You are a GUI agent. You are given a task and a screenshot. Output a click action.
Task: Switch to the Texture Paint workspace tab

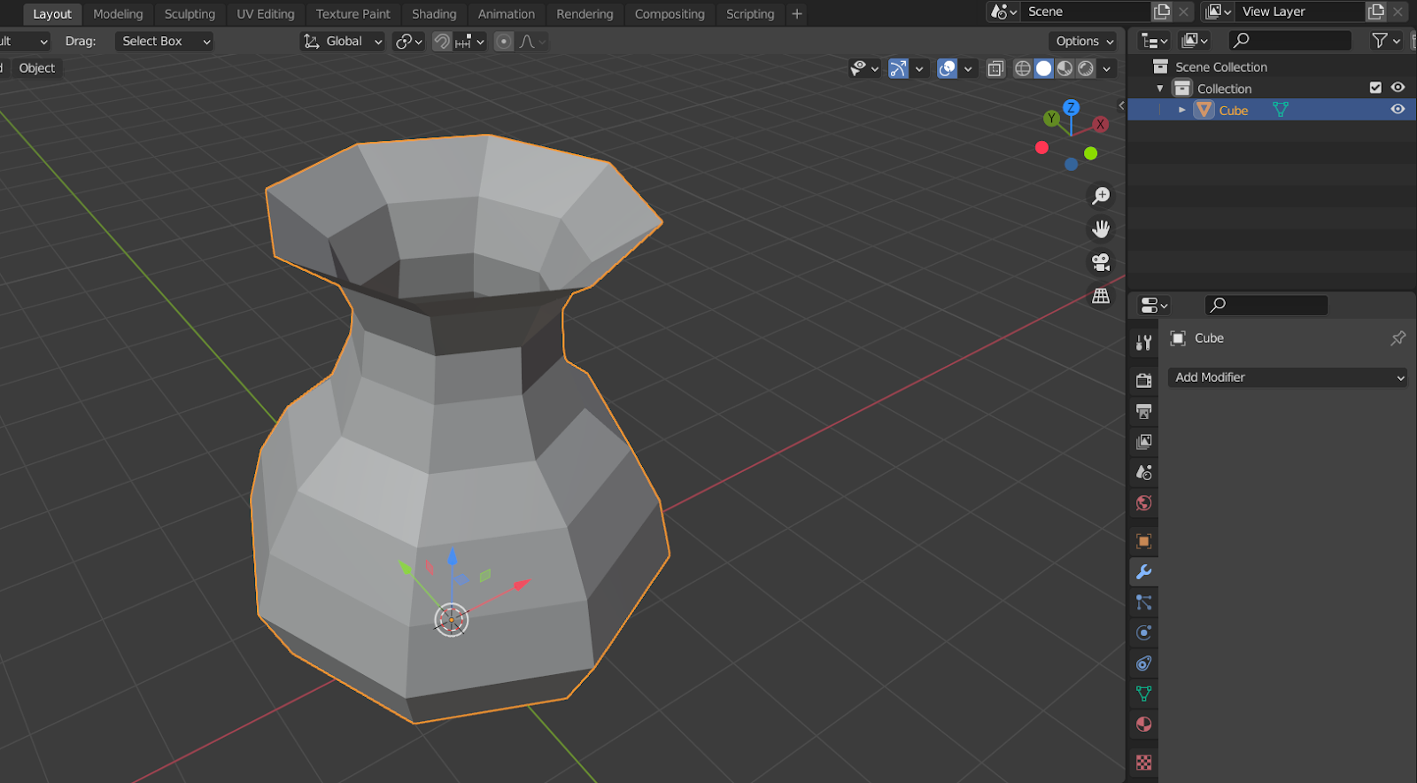coord(352,14)
